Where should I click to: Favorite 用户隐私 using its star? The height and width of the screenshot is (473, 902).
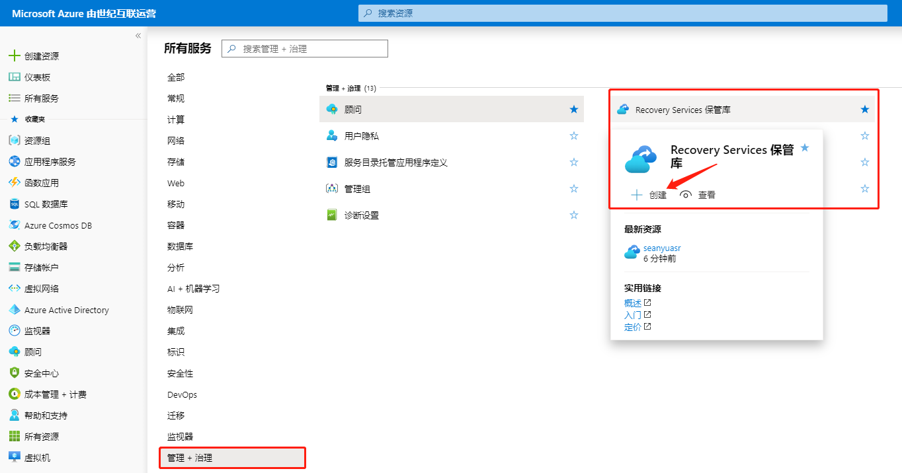click(574, 135)
